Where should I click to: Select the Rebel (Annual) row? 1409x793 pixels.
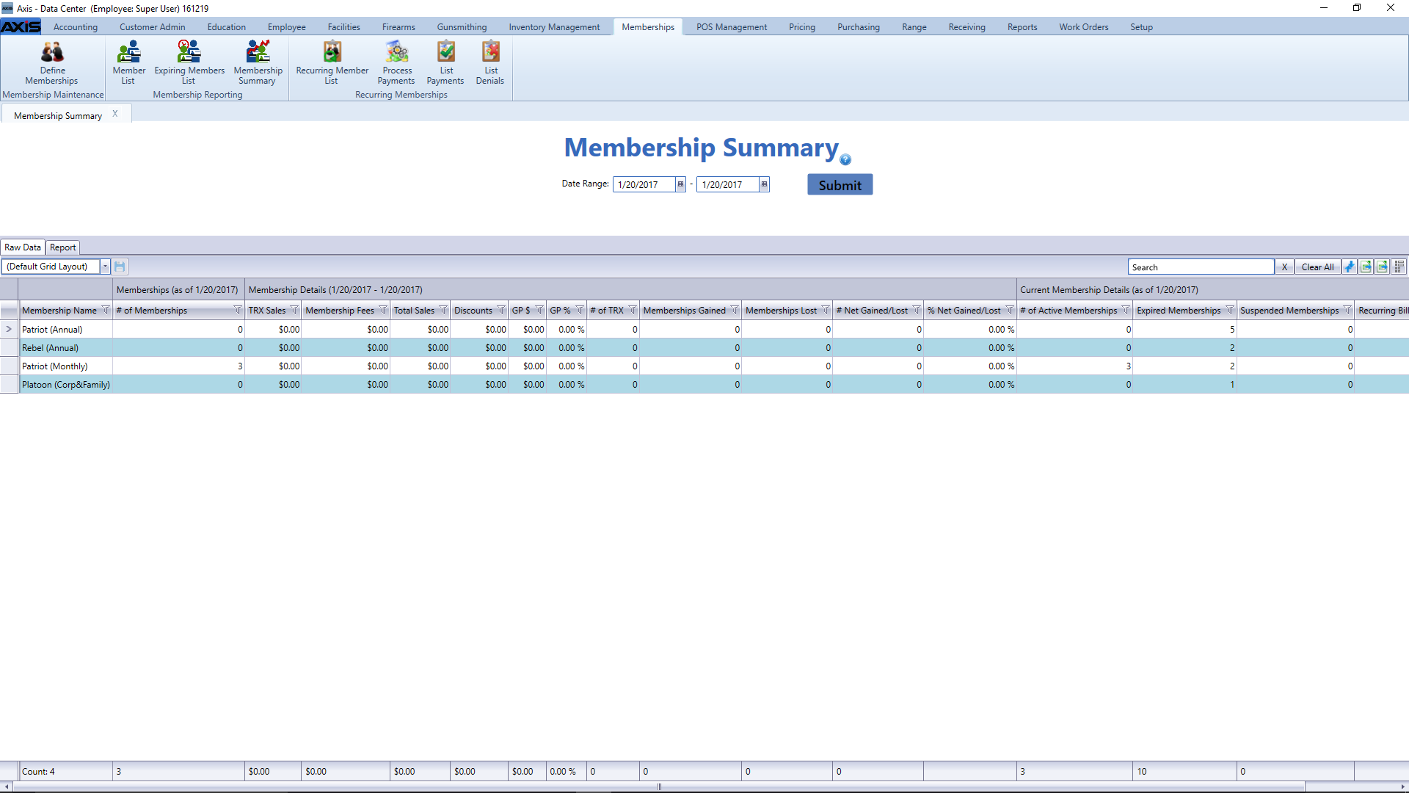(704, 347)
